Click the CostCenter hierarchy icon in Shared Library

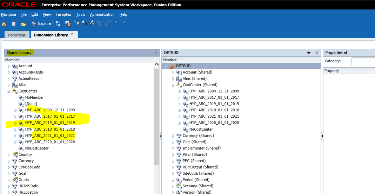coord(15,91)
